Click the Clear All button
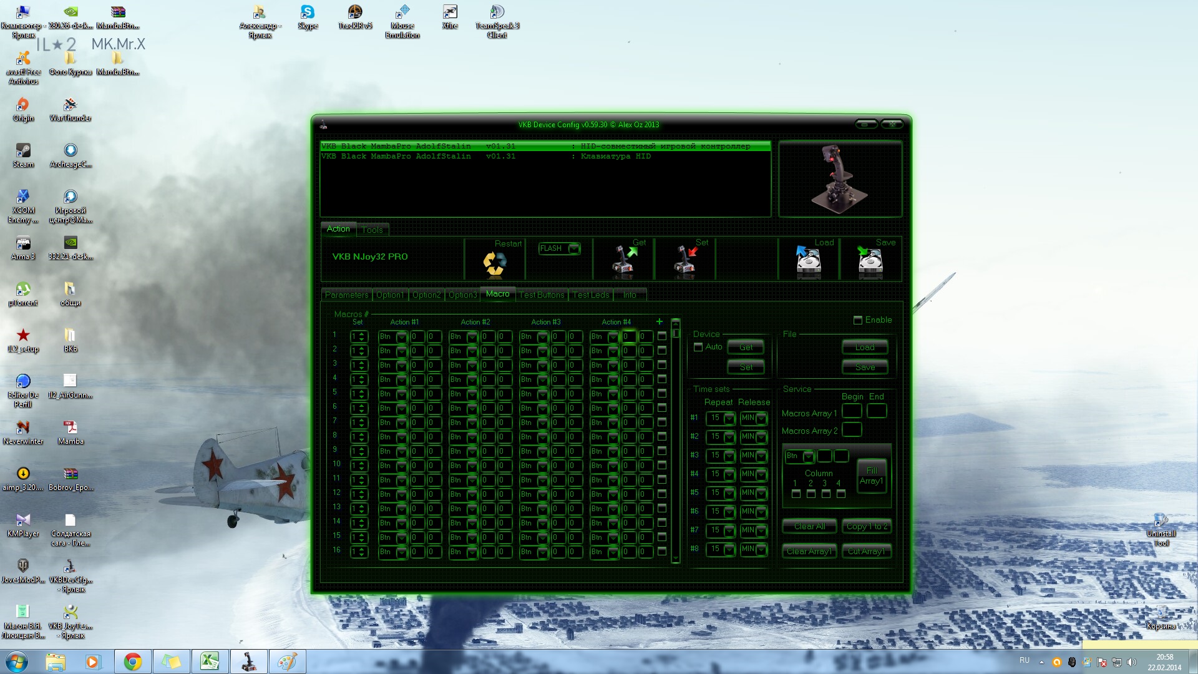The image size is (1198, 674). tap(809, 526)
